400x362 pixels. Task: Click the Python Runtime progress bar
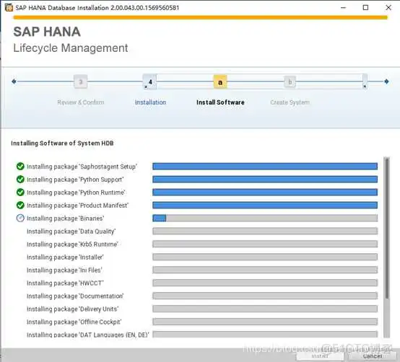coord(265,193)
